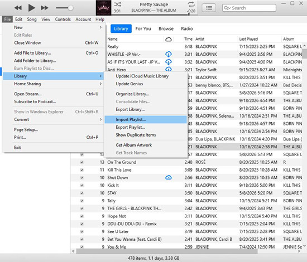This screenshot has width=307, height=262.
Task: Toggle the checkbox for See U Later
Action: pos(82,231)
